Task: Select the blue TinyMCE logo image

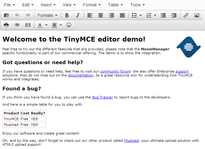Action: pyautogui.click(x=188, y=47)
